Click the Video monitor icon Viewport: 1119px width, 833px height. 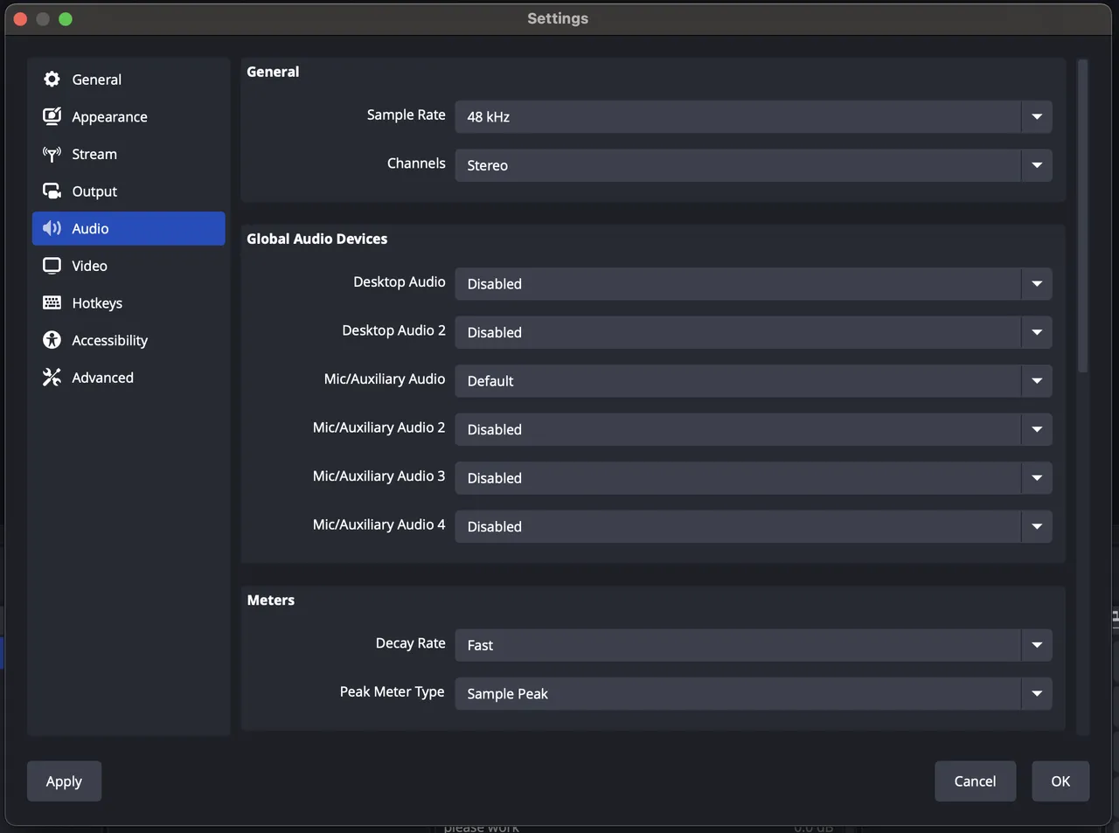[52, 266]
